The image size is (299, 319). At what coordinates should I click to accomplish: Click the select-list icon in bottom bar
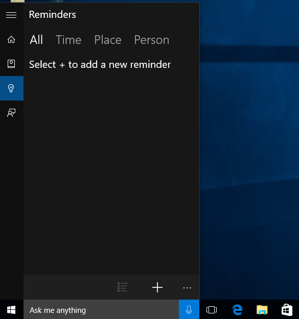coord(122,287)
